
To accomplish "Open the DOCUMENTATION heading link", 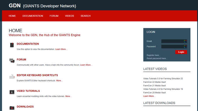I will point(28,44).
